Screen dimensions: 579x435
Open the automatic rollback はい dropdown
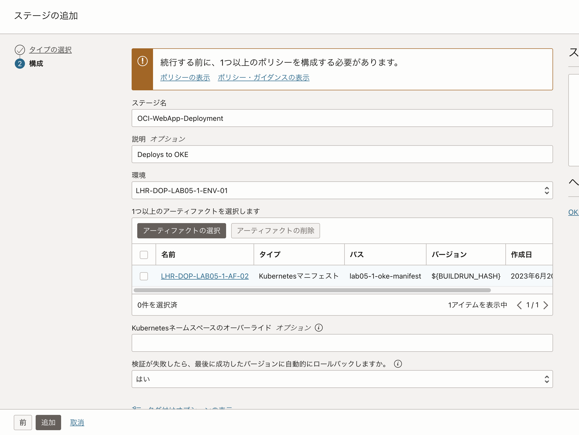point(342,379)
